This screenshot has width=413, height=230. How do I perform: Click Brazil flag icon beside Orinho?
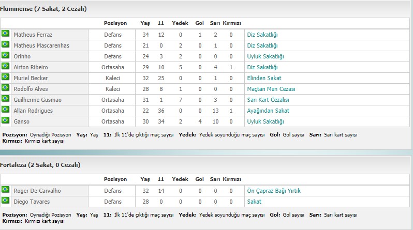[x=5, y=55]
